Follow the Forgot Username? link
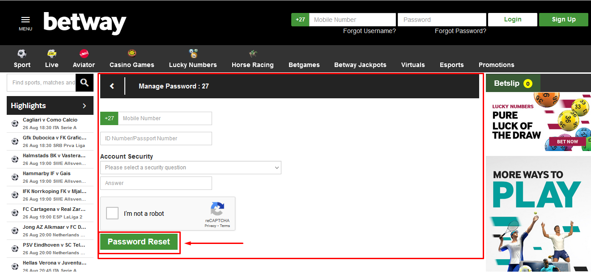The width and height of the screenshot is (591, 273). click(x=369, y=31)
